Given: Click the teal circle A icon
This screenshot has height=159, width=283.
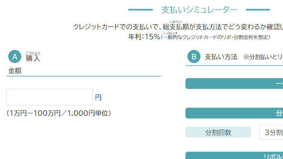Looking at the screenshot, I should click(x=15, y=57).
